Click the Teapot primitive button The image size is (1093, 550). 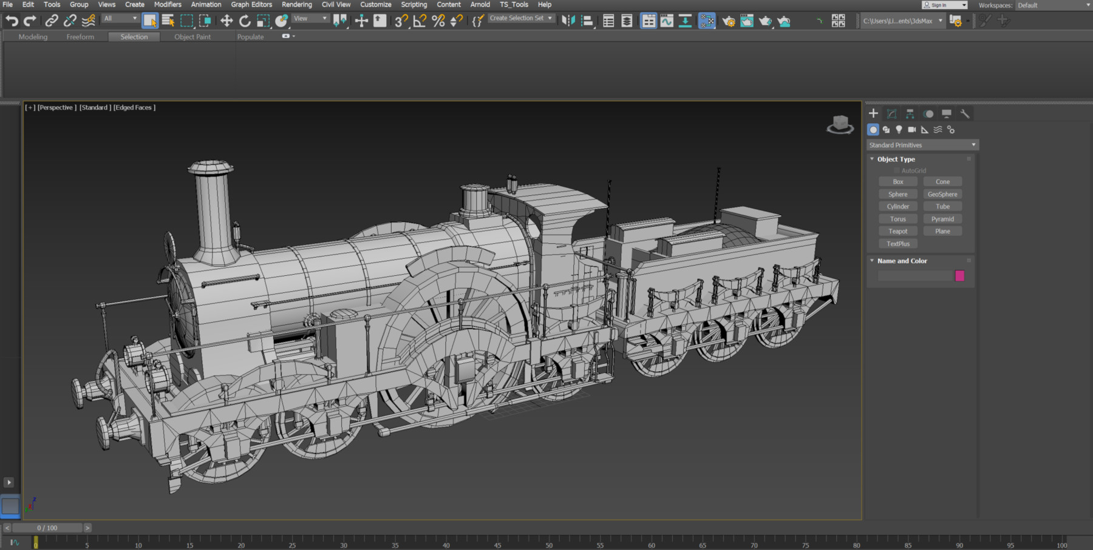point(898,231)
